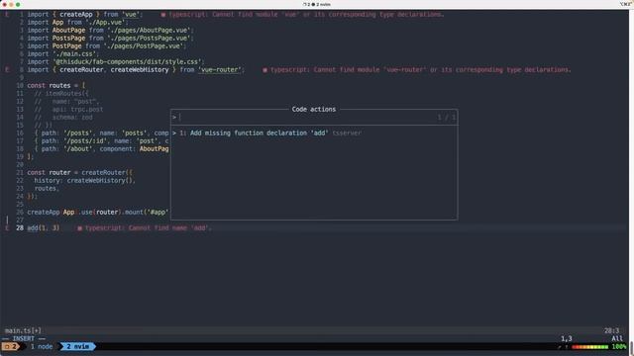Viewport: 634px width, 356px height.
Task: Click the green 100% battery readout
Action: [x=618, y=347]
